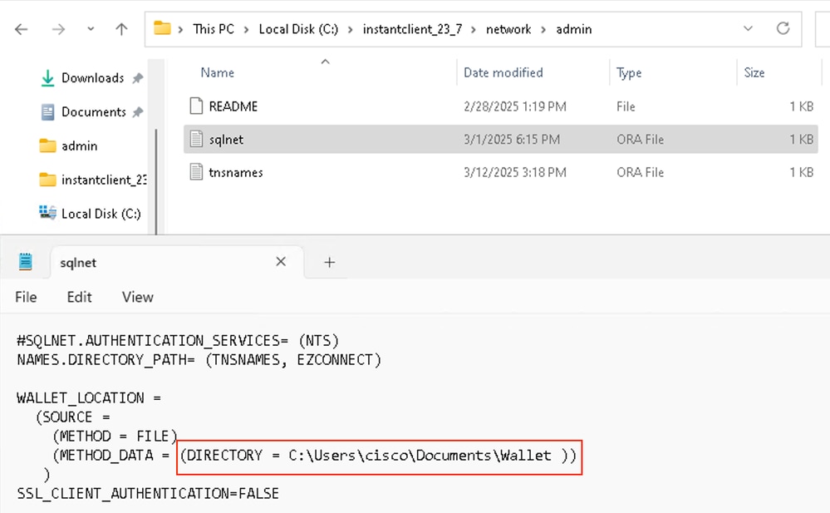This screenshot has width=830, height=513.
Task: Unpin Documents using its pin icon
Action: (138, 111)
